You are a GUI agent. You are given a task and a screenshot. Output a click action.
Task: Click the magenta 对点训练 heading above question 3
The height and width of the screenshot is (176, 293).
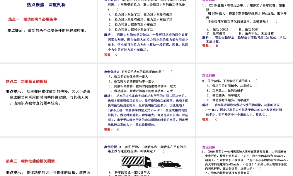pos(209,147)
